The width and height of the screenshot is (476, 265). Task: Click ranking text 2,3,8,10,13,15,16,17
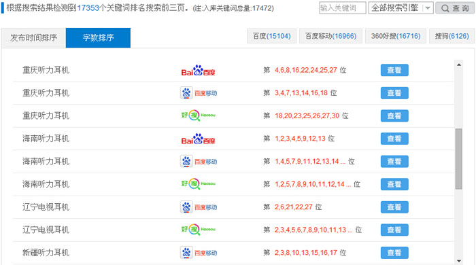coord(306,253)
